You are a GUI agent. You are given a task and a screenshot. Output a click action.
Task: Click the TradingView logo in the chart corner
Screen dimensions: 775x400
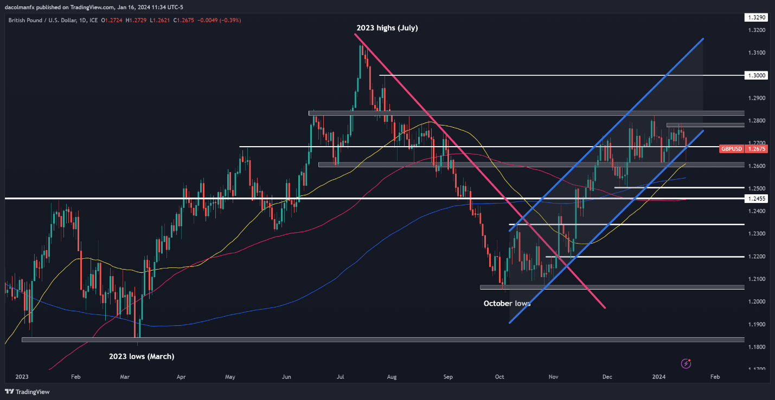pyautogui.click(x=28, y=391)
